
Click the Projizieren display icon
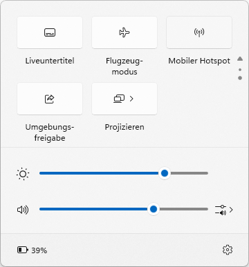[119, 99]
